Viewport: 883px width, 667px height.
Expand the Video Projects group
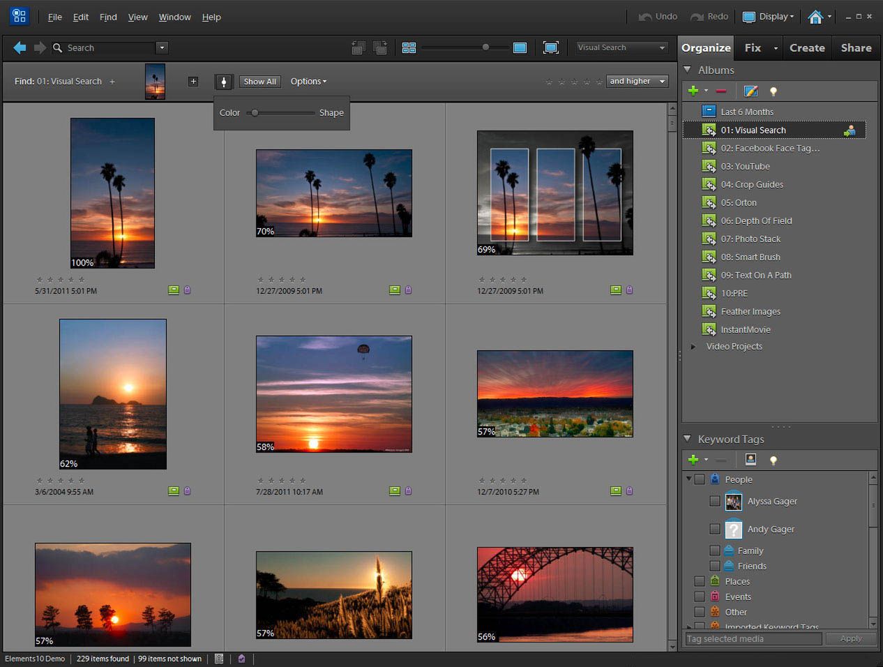[693, 346]
